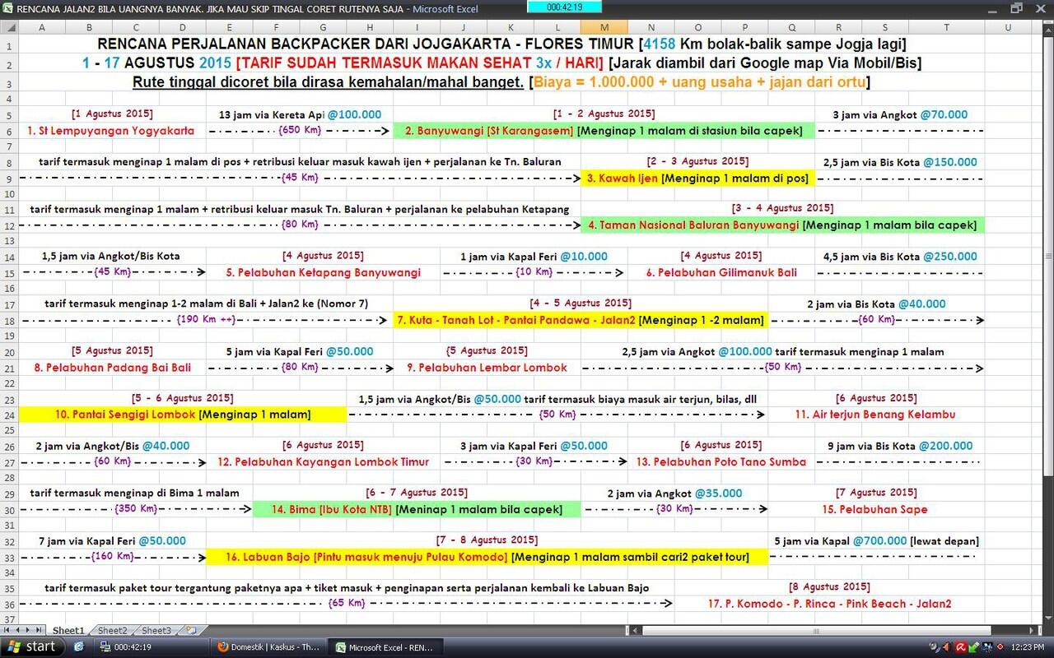Click '2,5 jam via Bis Kota @150.000' text
Image resolution: width=1054 pixels, height=658 pixels.
click(x=900, y=163)
